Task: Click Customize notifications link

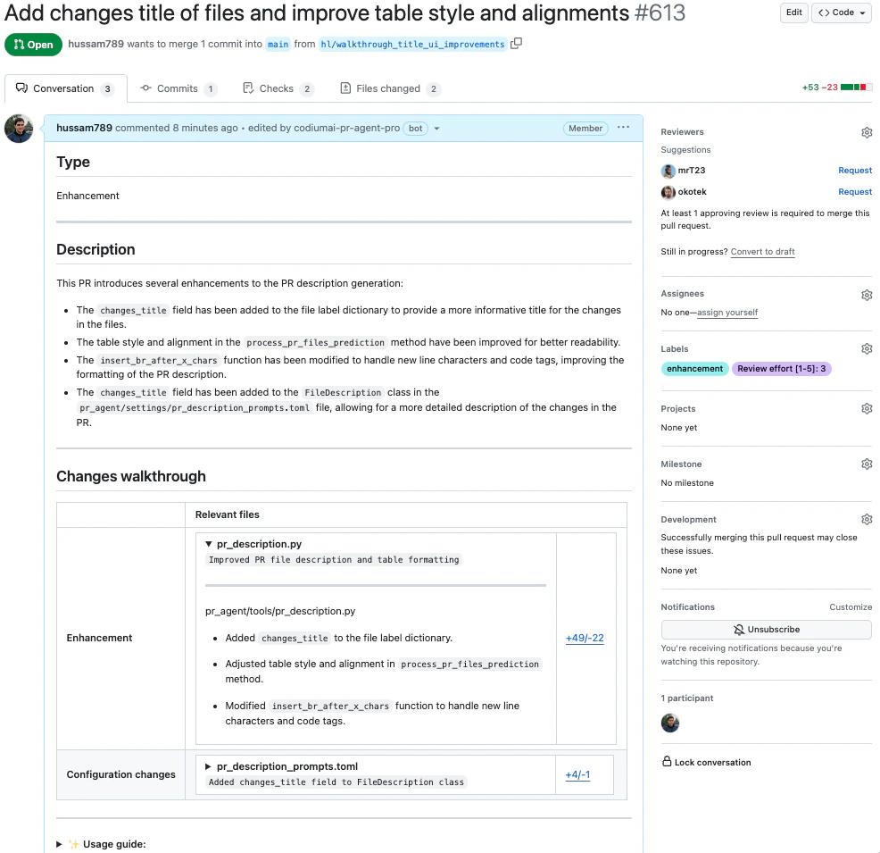Action: click(851, 607)
